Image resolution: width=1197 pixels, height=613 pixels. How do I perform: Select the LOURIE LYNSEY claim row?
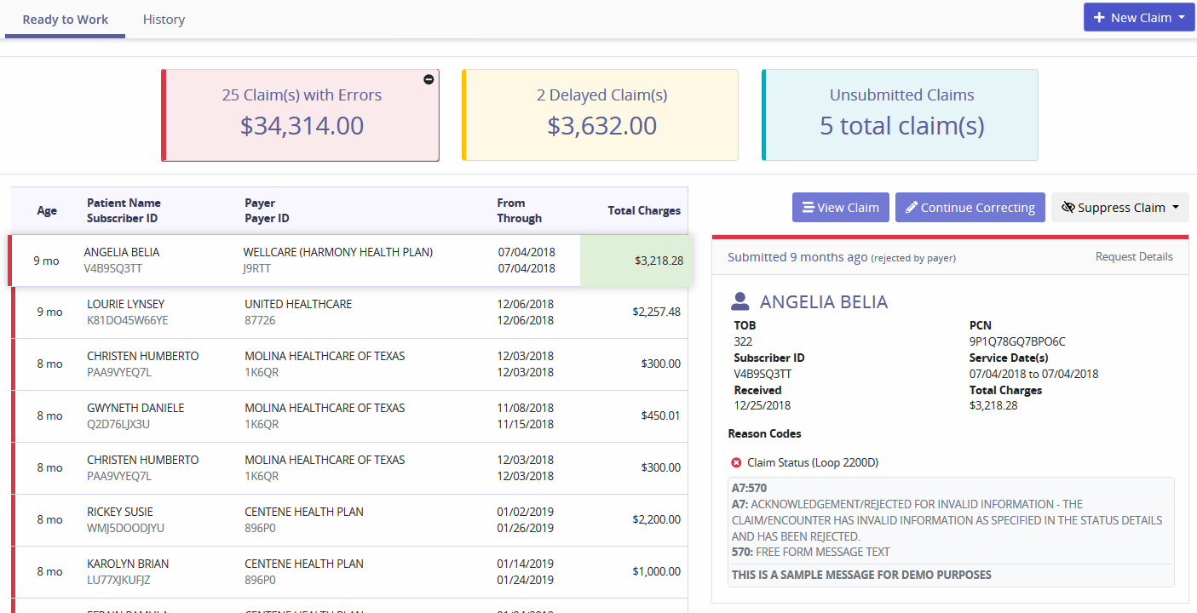pos(341,312)
